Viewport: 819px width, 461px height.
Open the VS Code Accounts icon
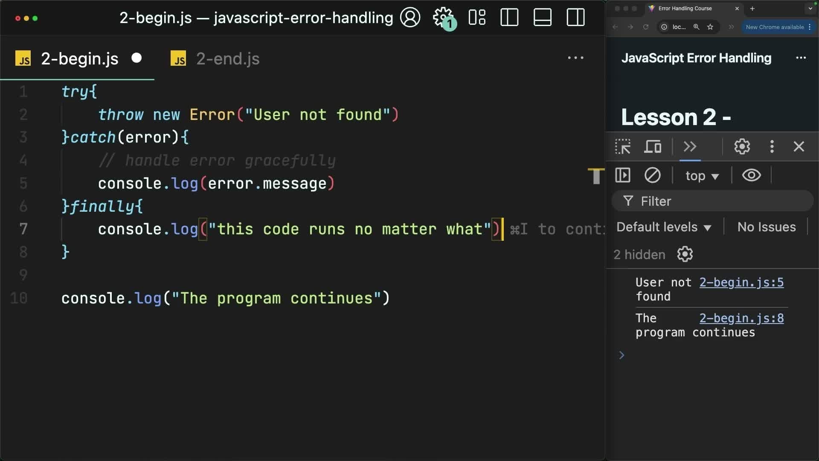point(410,18)
